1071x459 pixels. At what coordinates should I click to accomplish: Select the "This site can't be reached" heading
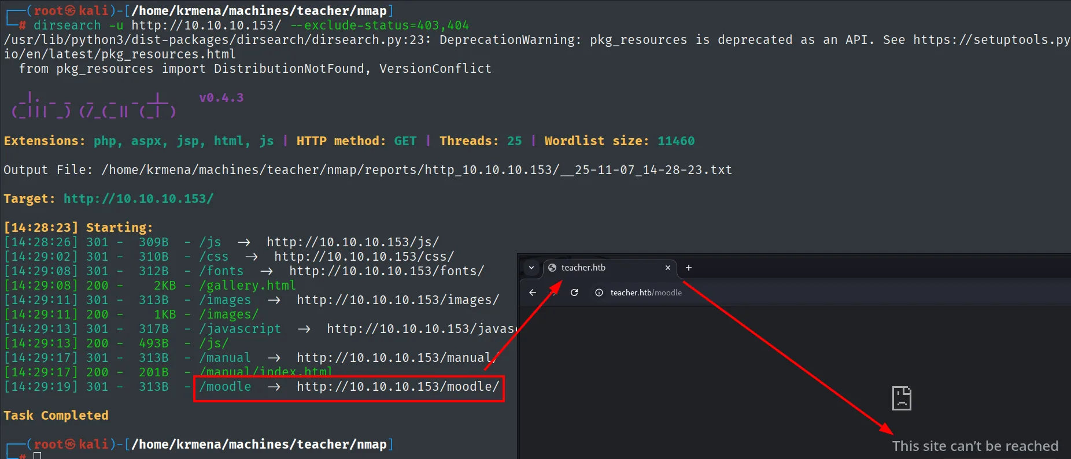coord(975,446)
